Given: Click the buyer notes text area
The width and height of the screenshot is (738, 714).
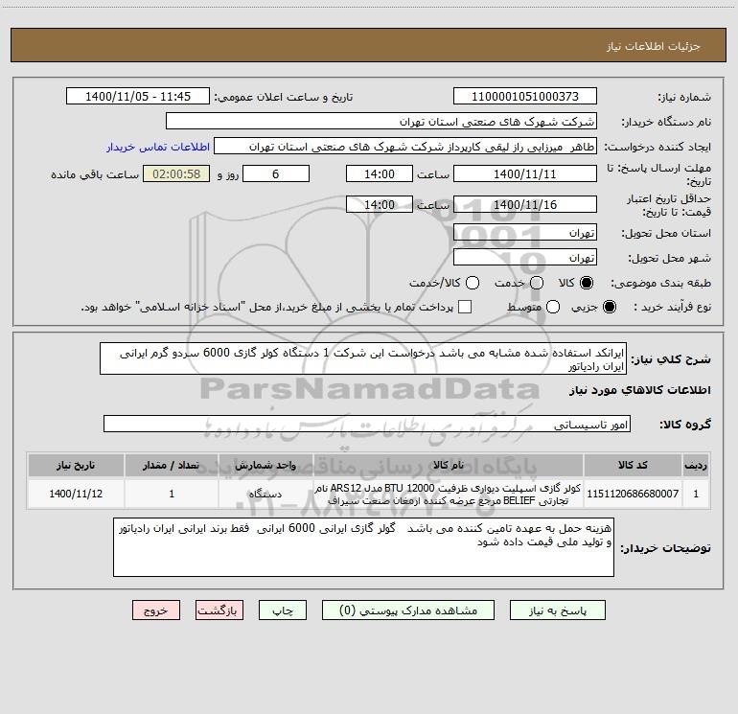Looking at the screenshot, I should (363, 547).
